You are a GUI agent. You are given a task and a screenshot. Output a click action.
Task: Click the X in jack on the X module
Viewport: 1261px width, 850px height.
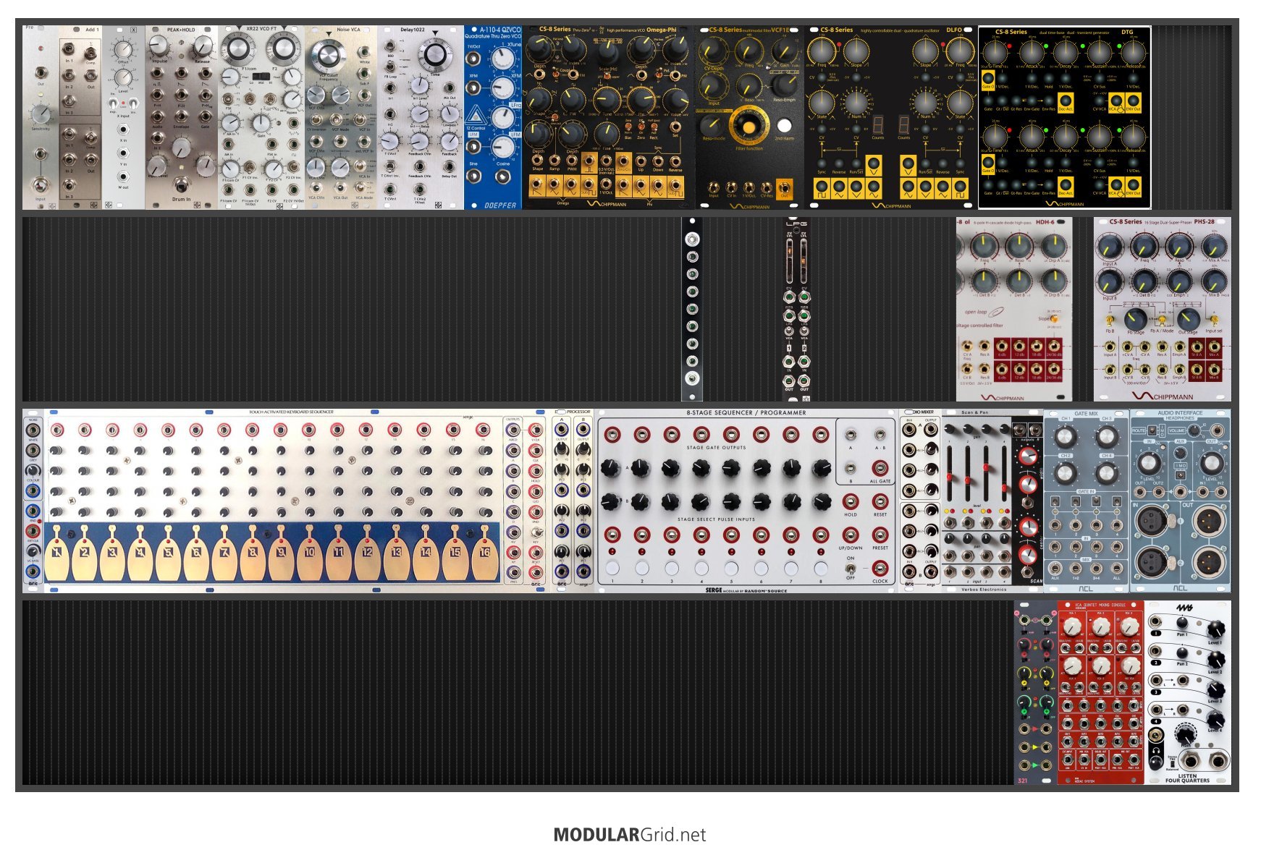[123, 131]
